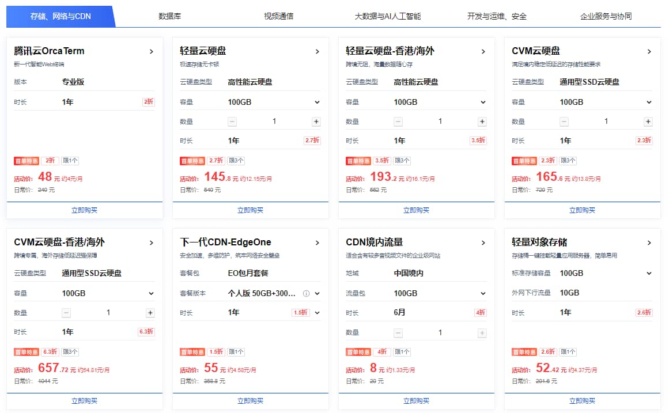Expand 标准存储容量 dropdown in 轻量对象存储
669x413 pixels.
point(649,273)
